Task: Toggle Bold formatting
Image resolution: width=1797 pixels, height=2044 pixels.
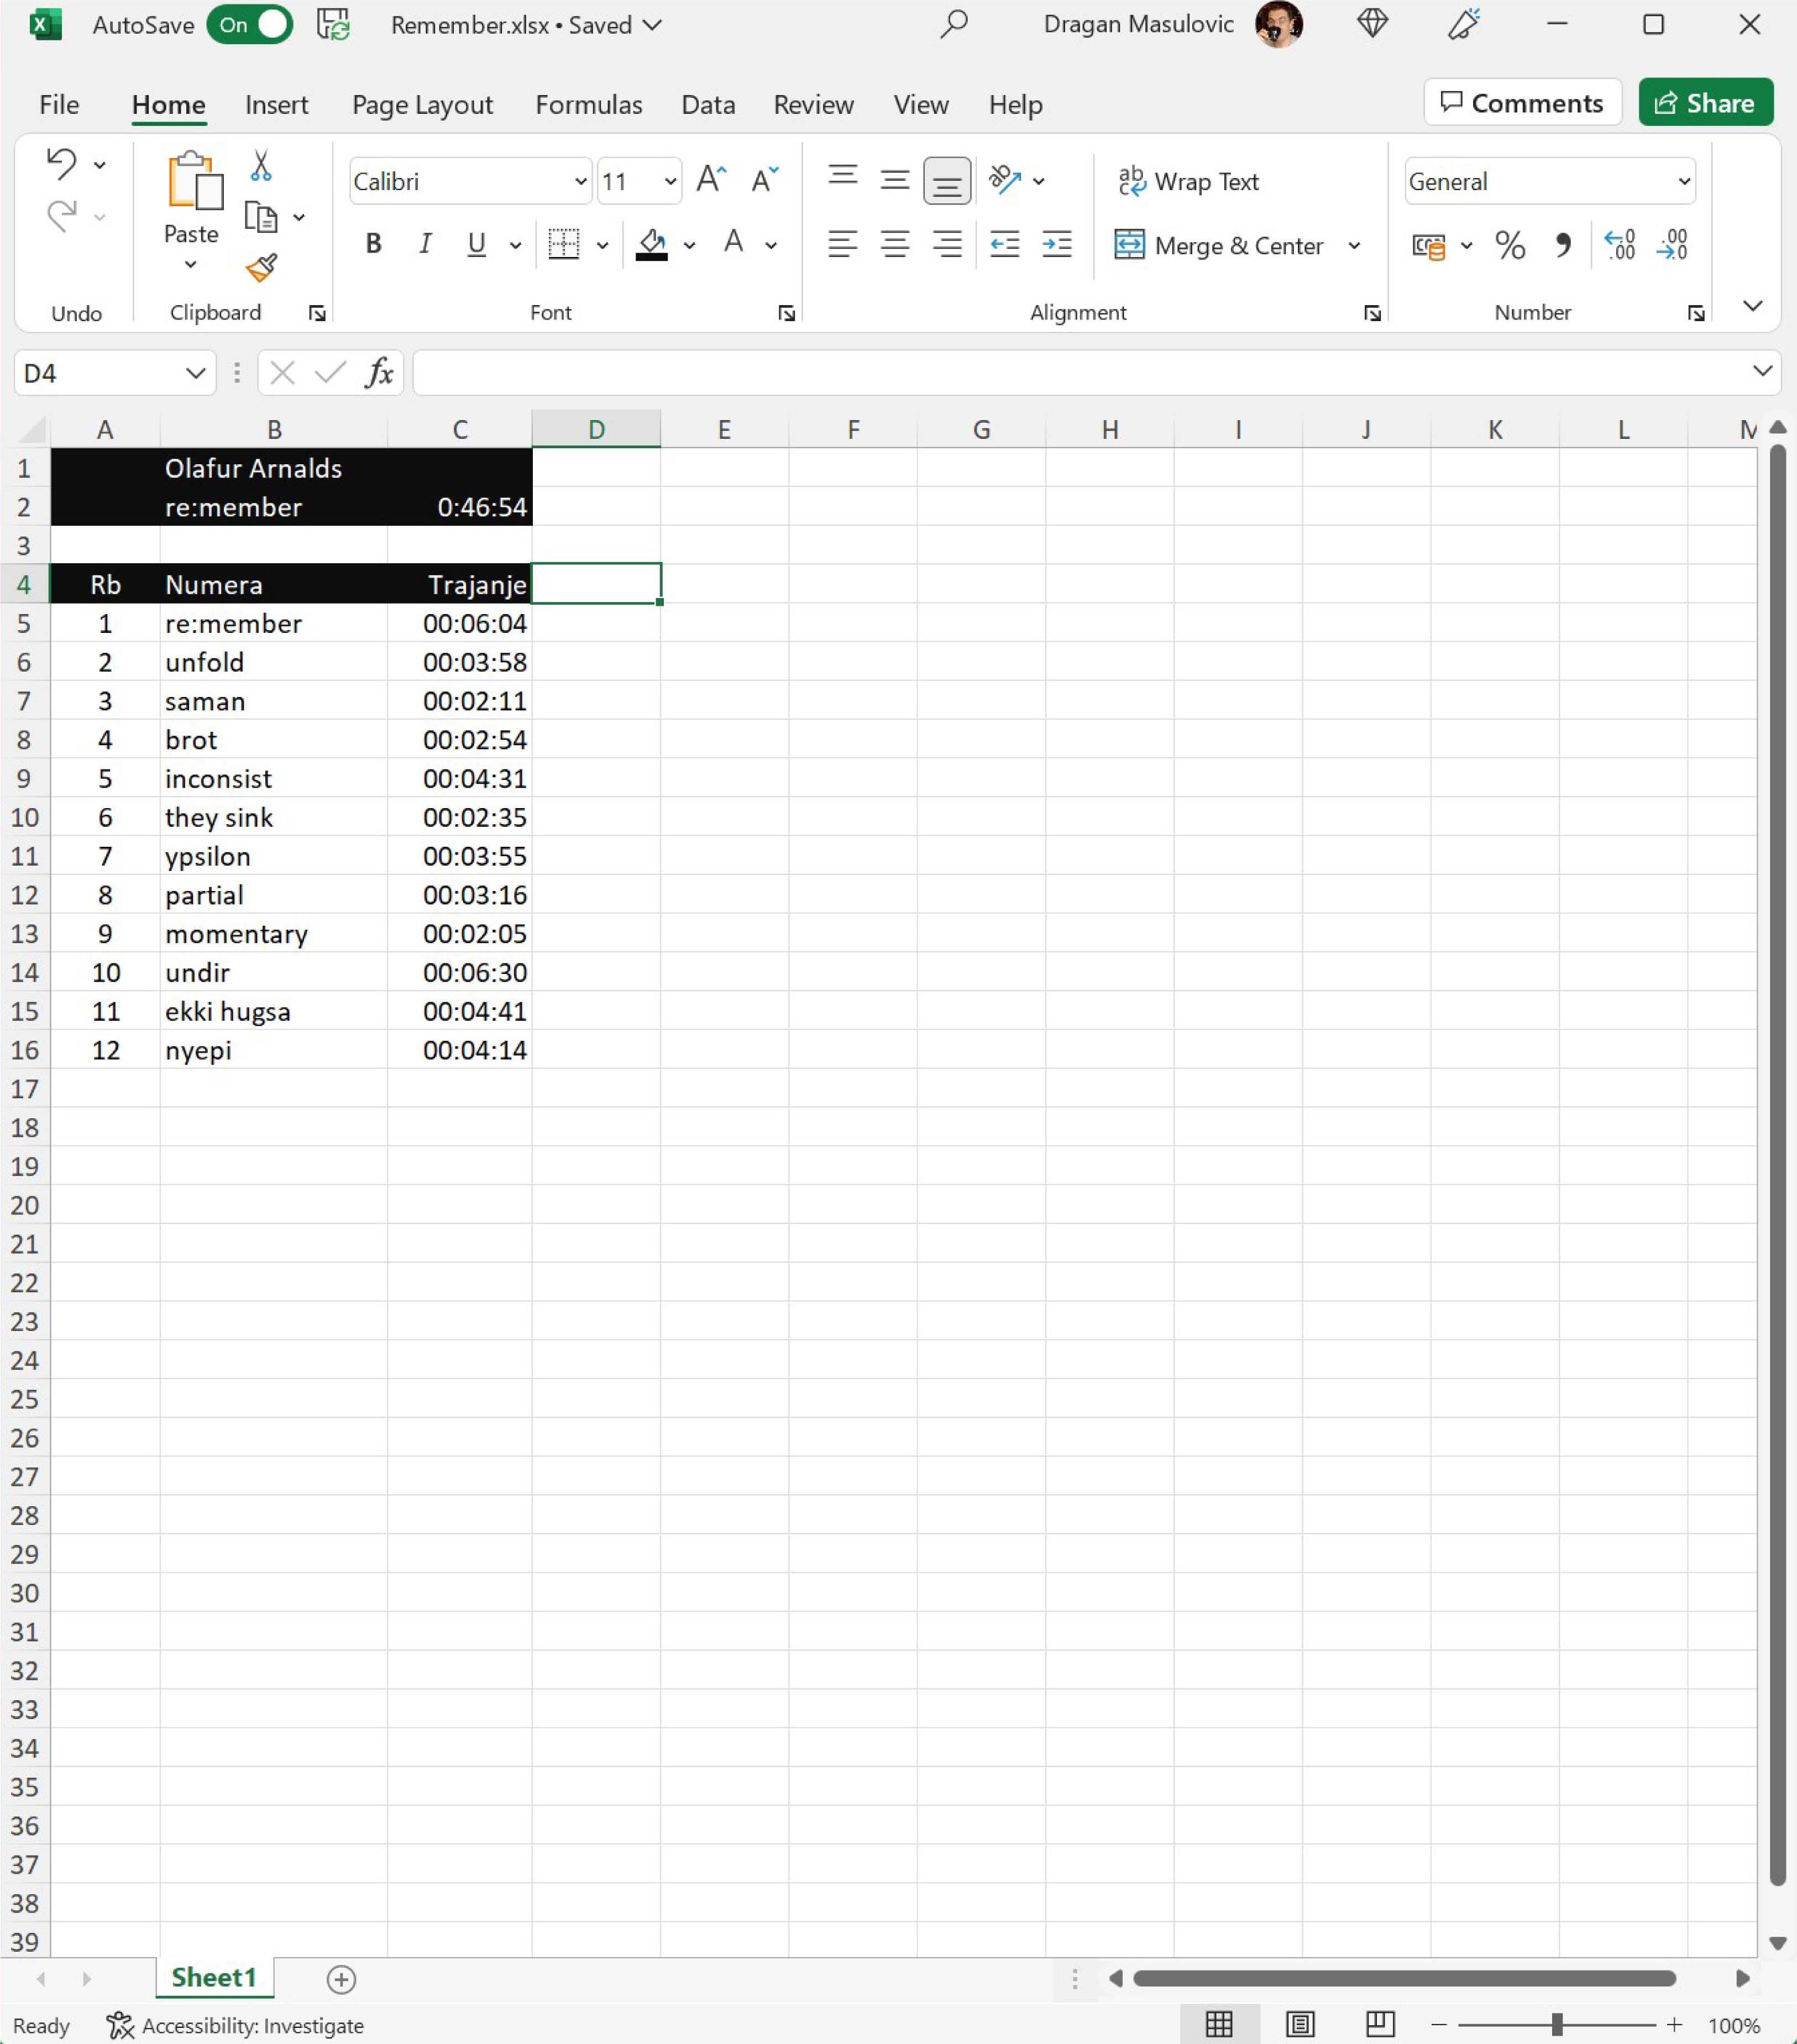Action: point(373,244)
